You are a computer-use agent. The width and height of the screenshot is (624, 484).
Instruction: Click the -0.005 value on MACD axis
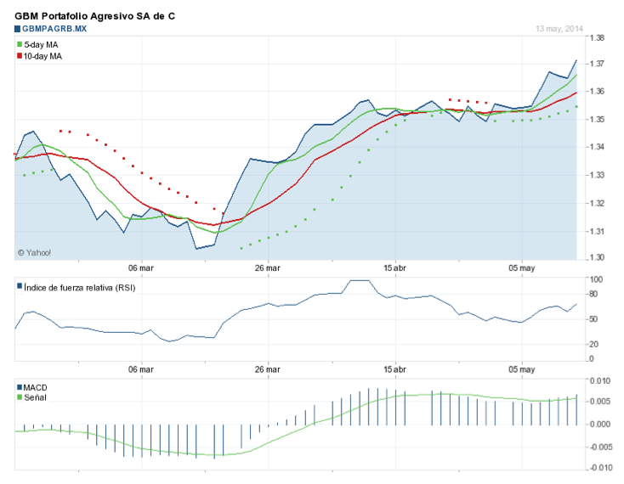pos(599,447)
